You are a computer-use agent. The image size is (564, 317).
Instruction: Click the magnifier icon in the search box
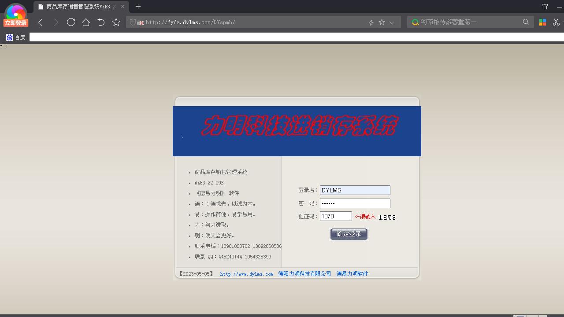[x=526, y=22]
